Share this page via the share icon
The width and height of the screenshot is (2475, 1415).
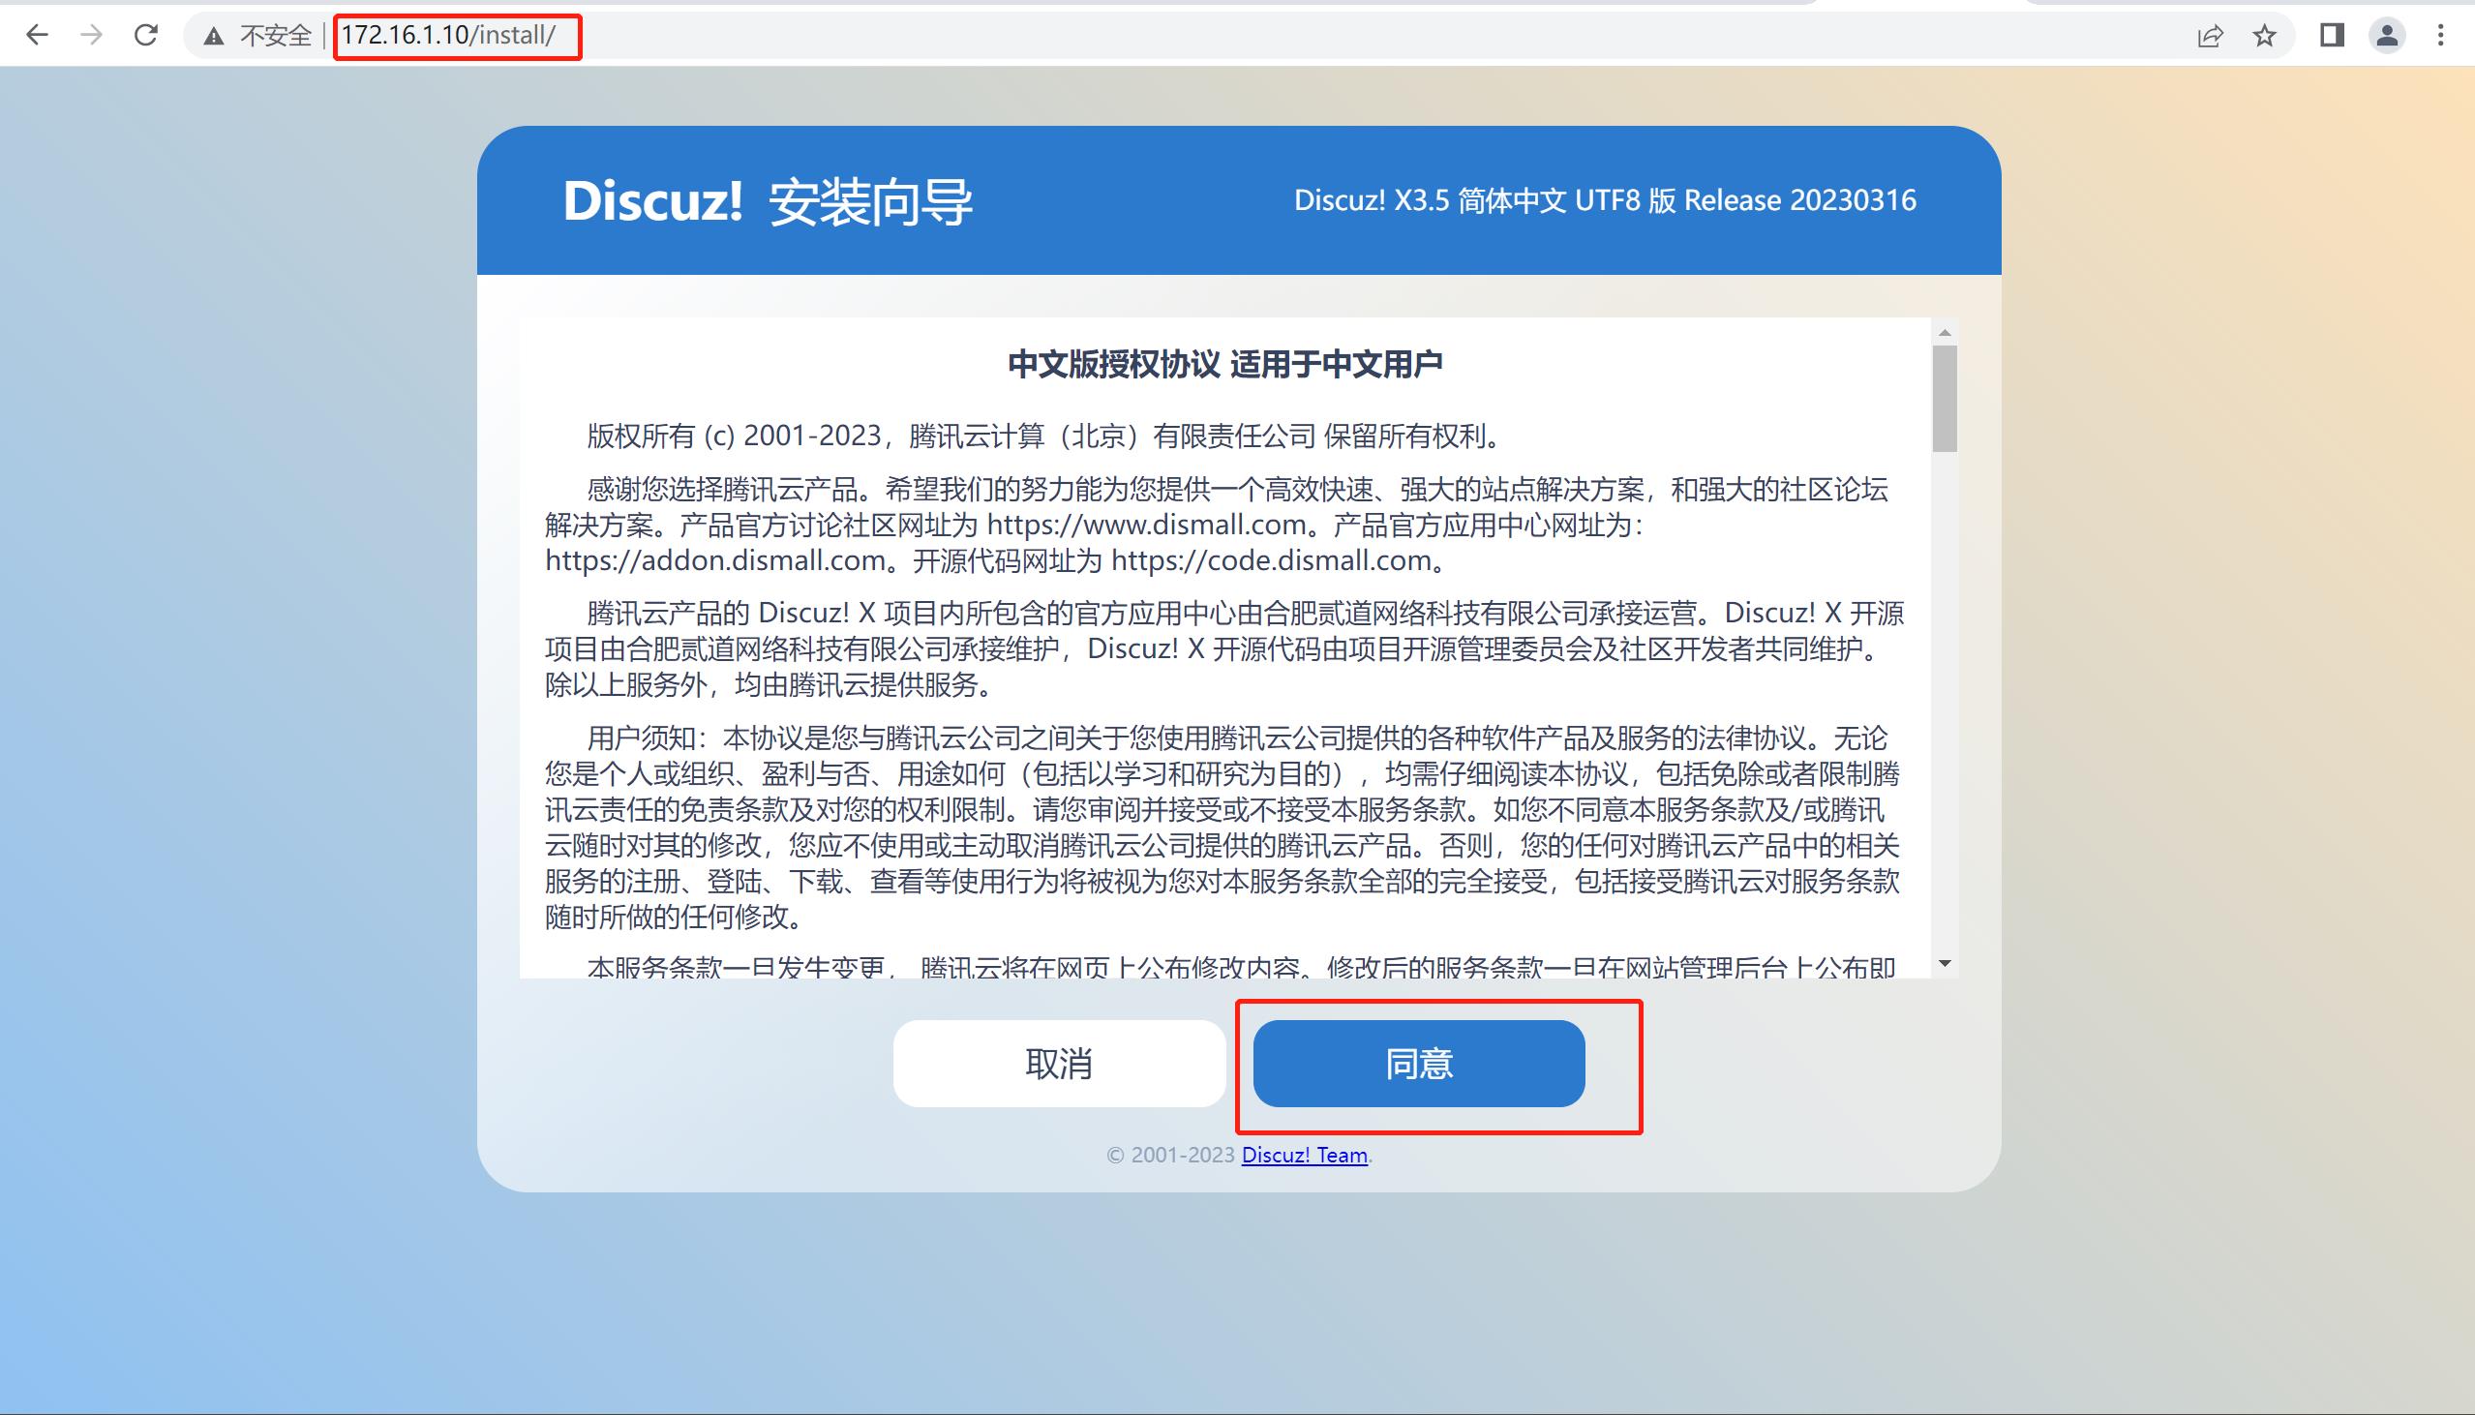(2210, 36)
